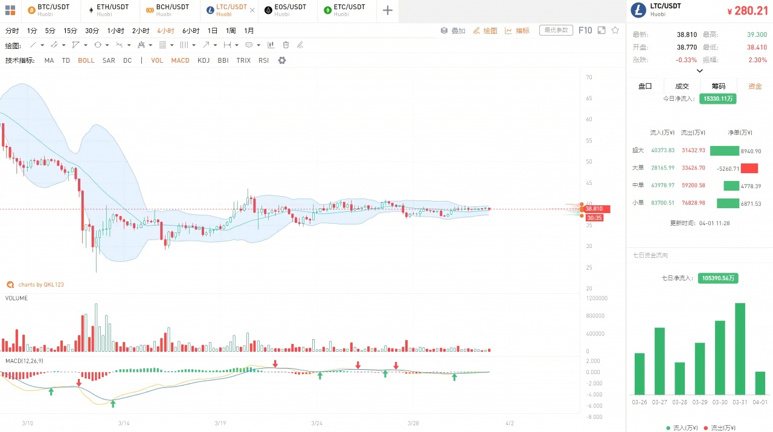Viewport: 773px width, 432px height.
Task: Switch to the BCH/USDT tab
Action: [168, 10]
